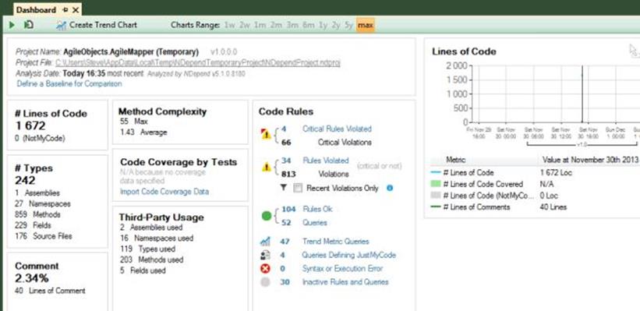Close the Dashboard tab
Image resolution: width=640 pixels, height=311 pixels.
76,10
